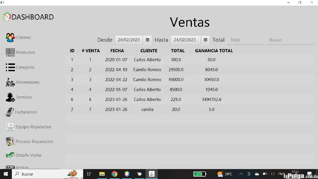The width and height of the screenshot is (318, 179).
Task: Focus the Buscar search field
Action: (x=290, y=40)
